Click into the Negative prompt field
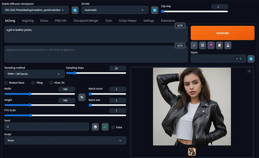 [96, 54]
